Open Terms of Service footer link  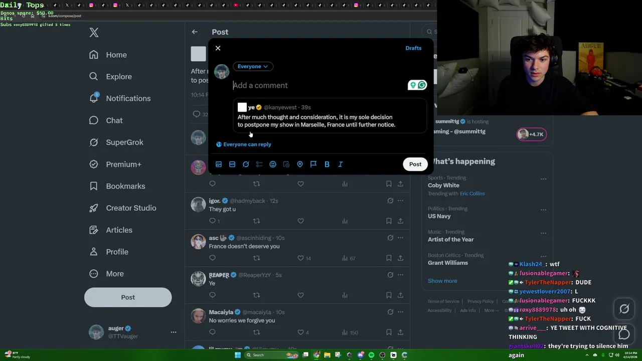pyautogui.click(x=443, y=301)
